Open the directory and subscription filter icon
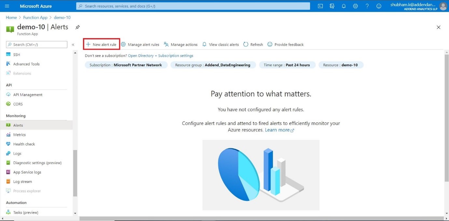Screen dimensions: 449x221 332,6
